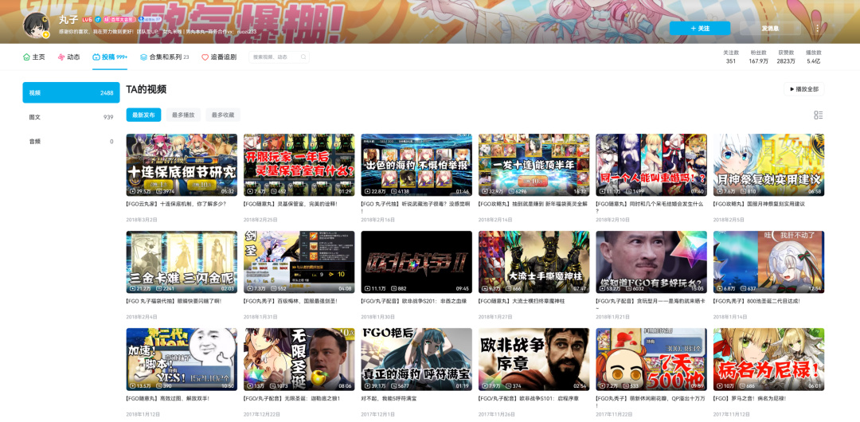Select the 投稿 999+ tab
Screen dimensions: 860x422
(110, 57)
